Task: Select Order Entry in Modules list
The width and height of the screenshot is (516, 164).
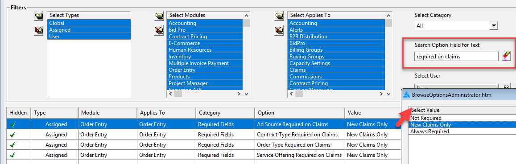Action: [x=205, y=70]
